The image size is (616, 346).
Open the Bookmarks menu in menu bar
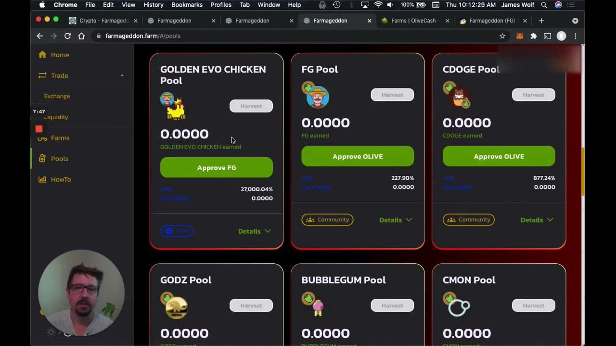pyautogui.click(x=187, y=5)
